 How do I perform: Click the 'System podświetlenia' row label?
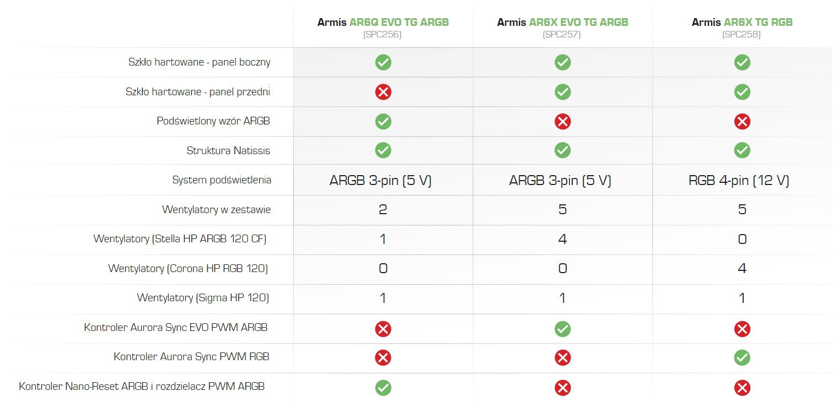[222, 180]
